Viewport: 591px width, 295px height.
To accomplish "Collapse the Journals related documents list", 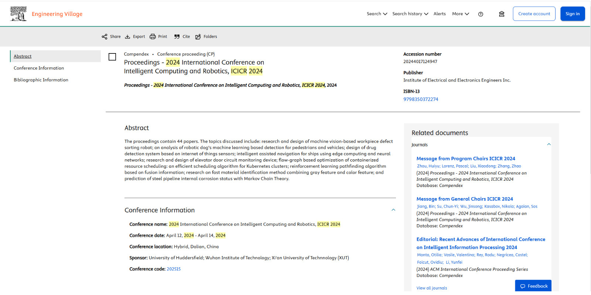I will tap(549, 145).
